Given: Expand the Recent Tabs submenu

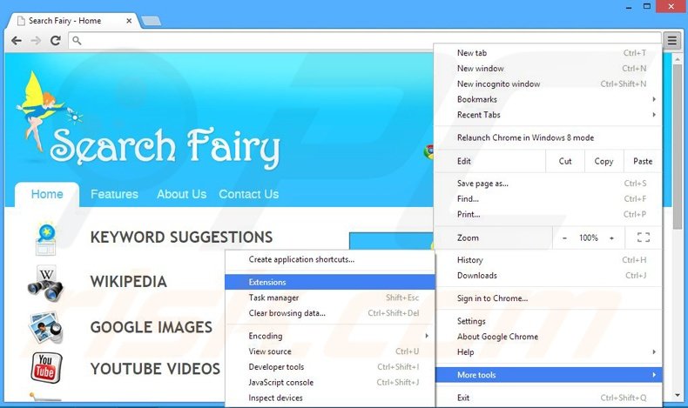Looking at the screenshot, I should click(548, 115).
